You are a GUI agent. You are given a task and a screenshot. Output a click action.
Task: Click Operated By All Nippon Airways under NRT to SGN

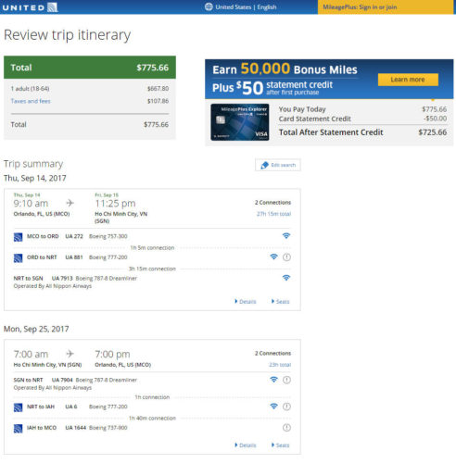pos(53,286)
